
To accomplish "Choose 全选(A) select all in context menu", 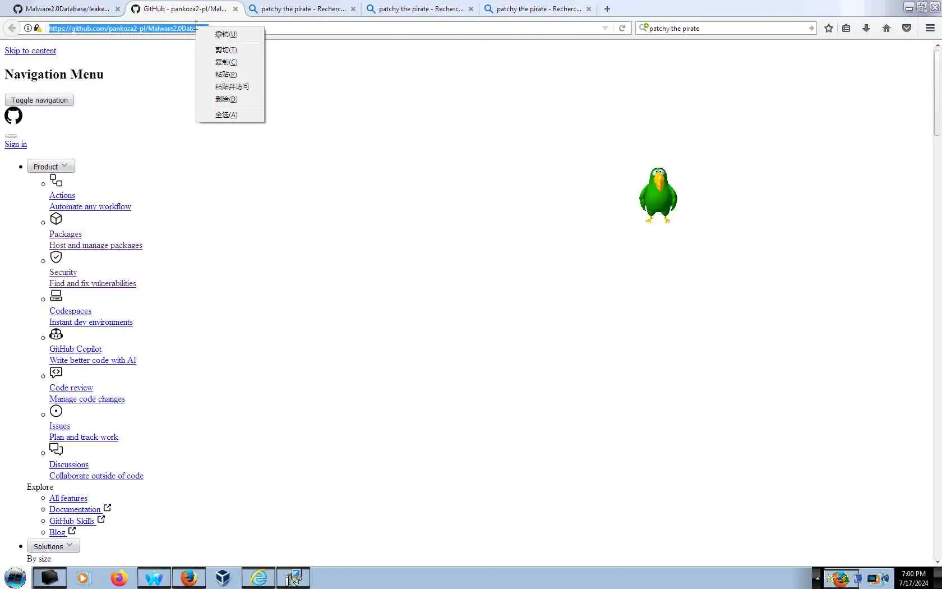I will pos(230,115).
